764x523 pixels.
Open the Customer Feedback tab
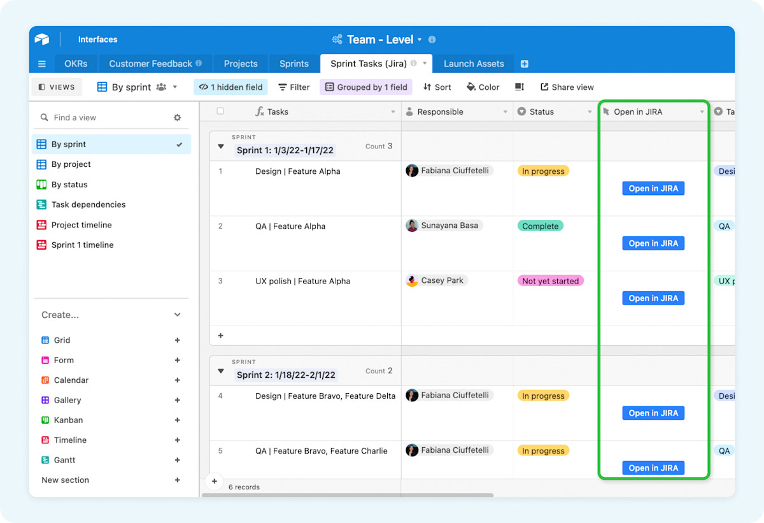[150, 63]
